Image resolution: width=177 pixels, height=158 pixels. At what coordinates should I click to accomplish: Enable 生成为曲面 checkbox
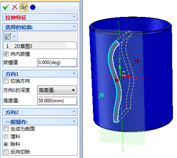tap(6, 129)
